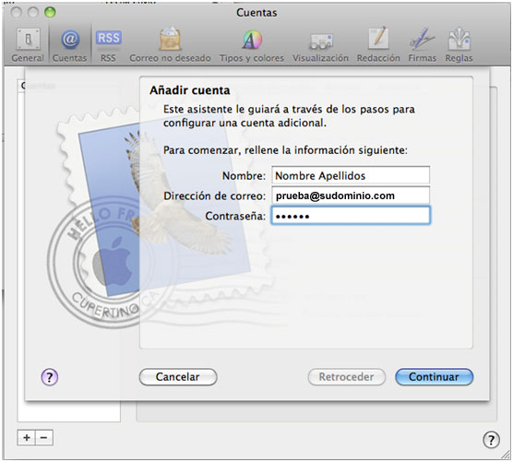Screen dimensions: 513x462
Task: Click the green zoom window button
Action: click(x=50, y=12)
